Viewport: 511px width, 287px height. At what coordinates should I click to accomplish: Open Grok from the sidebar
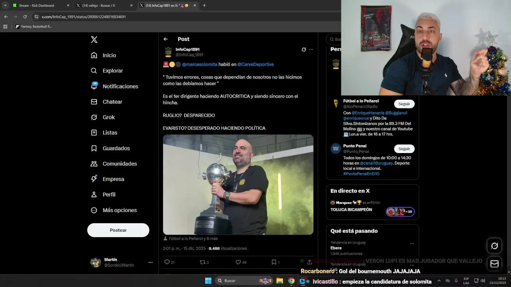point(103,117)
